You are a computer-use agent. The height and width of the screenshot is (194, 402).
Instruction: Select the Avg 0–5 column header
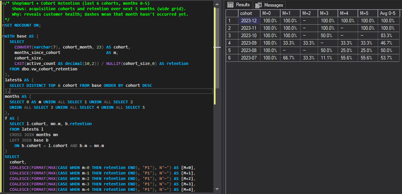tap(389, 13)
